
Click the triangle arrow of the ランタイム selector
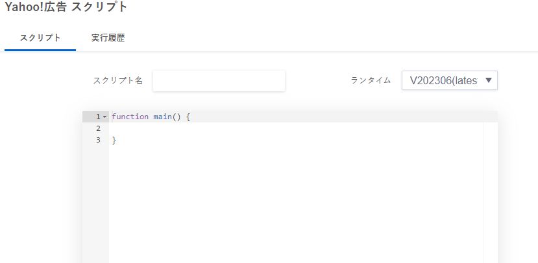pyautogui.click(x=489, y=80)
